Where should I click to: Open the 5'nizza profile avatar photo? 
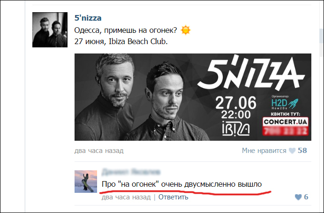[50, 30]
